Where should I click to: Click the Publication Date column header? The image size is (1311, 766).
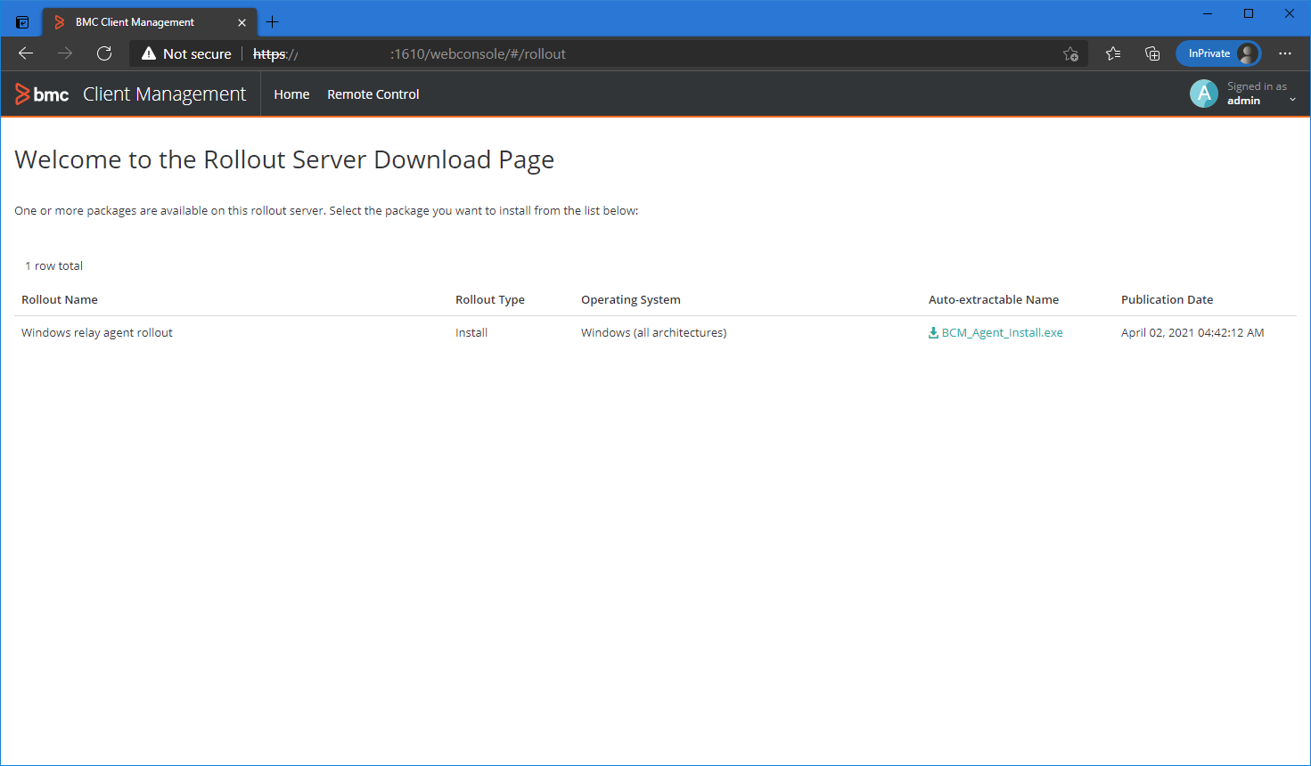point(1167,300)
